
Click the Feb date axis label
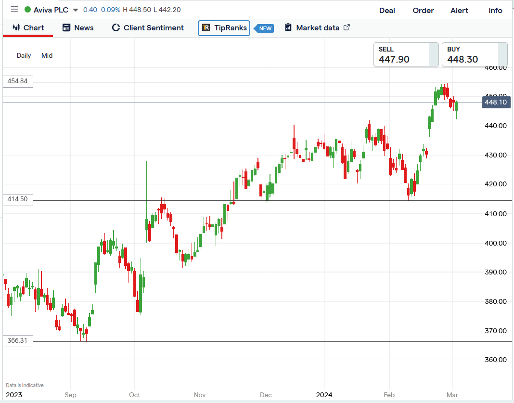coord(389,395)
